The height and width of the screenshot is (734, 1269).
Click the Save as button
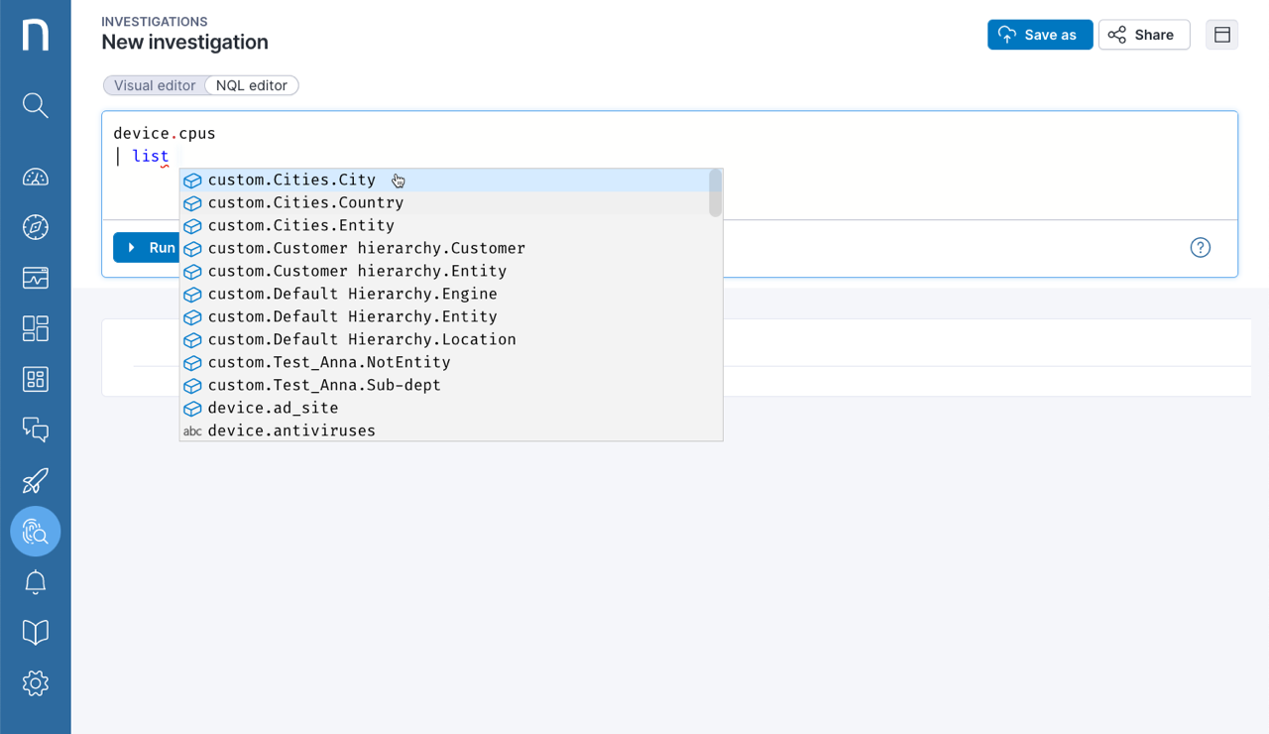pos(1040,35)
